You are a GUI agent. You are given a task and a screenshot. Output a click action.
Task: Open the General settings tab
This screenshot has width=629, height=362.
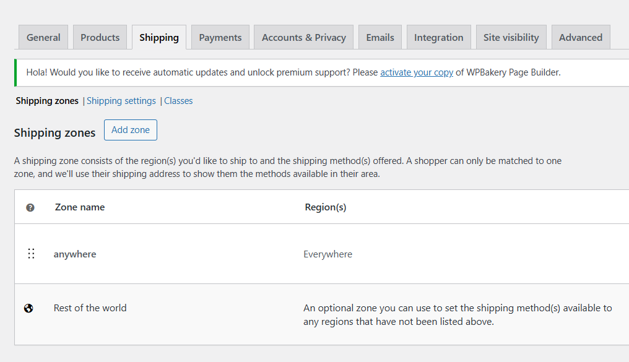coord(43,37)
